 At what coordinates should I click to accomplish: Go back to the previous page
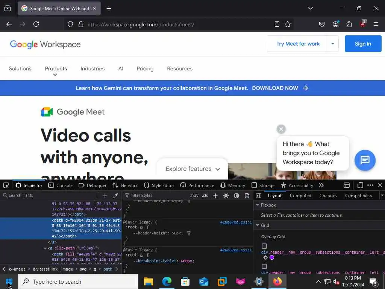[9, 24]
